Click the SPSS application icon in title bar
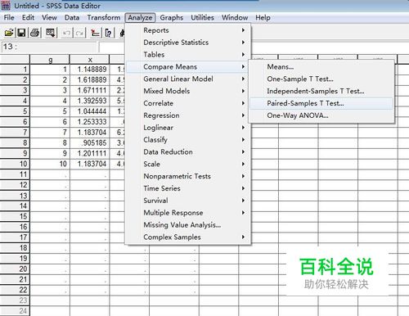This screenshot has width=409, height=316. tap(6, 6)
